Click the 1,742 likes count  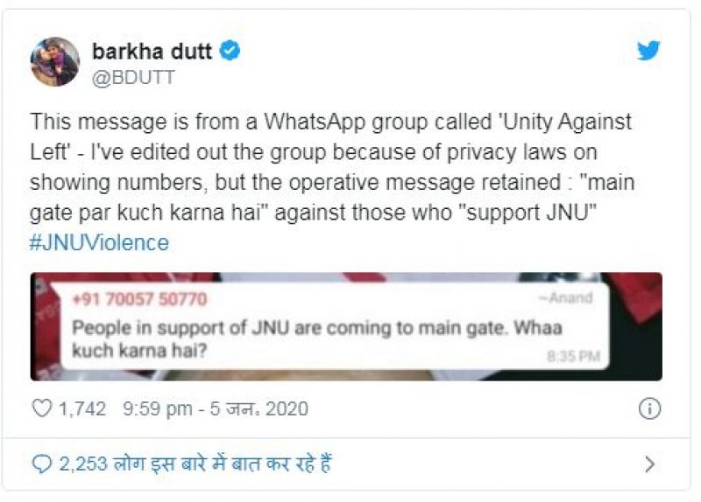(82, 408)
